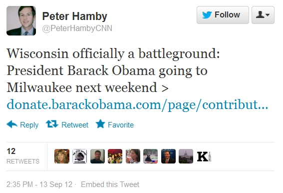The image size is (283, 193).
Task: Click the Reply arrow icon
Action: click(12, 124)
